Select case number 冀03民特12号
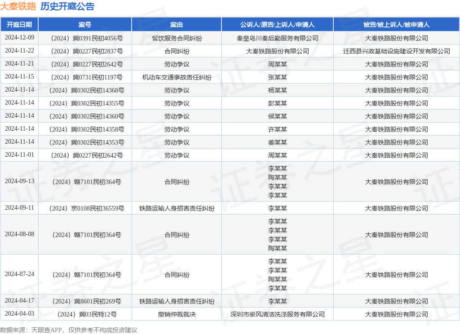 (x=87, y=314)
